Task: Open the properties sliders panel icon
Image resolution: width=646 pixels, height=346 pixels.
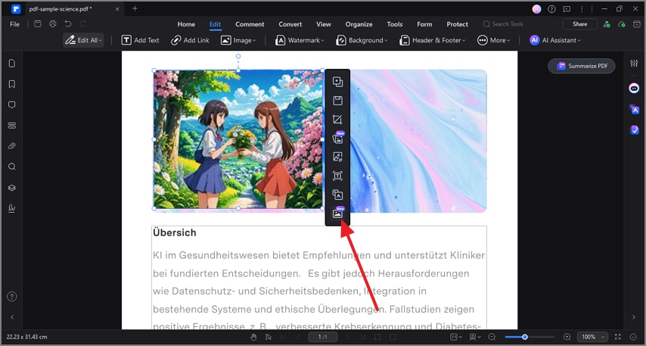Action: tap(634, 63)
